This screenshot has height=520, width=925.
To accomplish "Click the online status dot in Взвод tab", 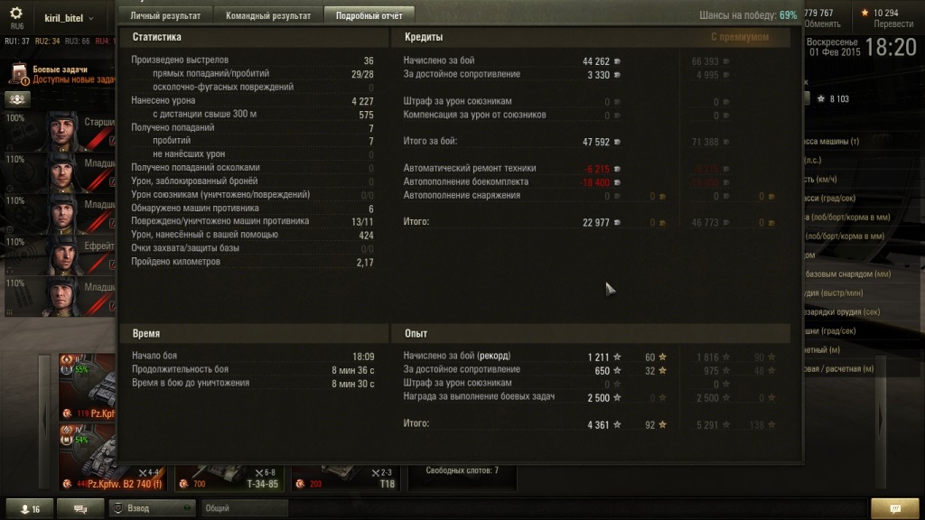I will pos(186,507).
